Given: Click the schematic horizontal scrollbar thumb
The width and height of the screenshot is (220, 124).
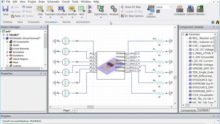Looking at the screenshot, I should click(90, 107).
